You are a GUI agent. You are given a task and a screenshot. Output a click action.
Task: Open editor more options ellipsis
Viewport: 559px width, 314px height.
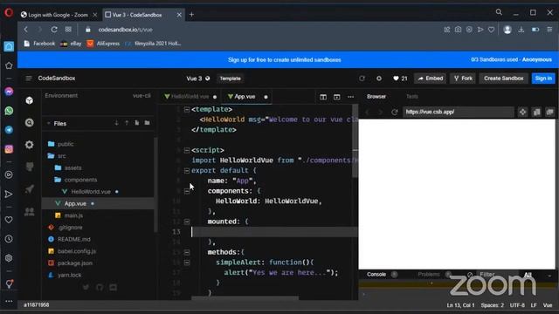(x=351, y=97)
